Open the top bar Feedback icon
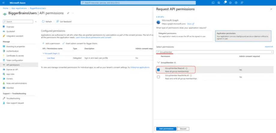Image resolution: width=276 pixels, height=133 pixels. [x=242, y=3]
